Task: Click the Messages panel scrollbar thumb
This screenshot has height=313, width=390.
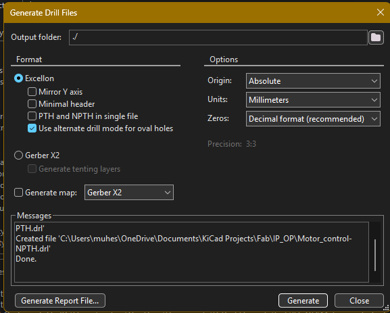Action: point(375,255)
